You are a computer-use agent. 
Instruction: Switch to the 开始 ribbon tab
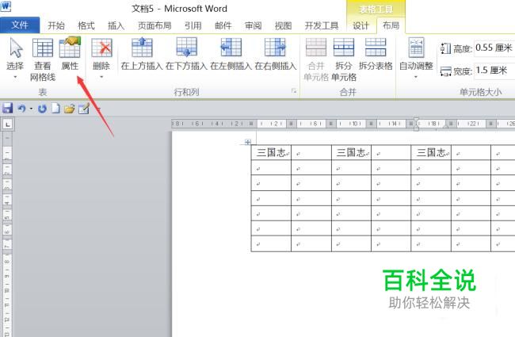point(56,25)
